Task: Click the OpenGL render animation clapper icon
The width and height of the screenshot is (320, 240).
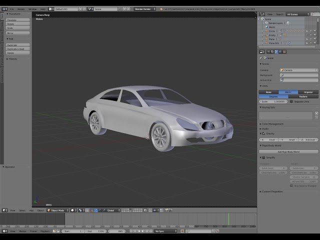Action: click(x=170, y=210)
